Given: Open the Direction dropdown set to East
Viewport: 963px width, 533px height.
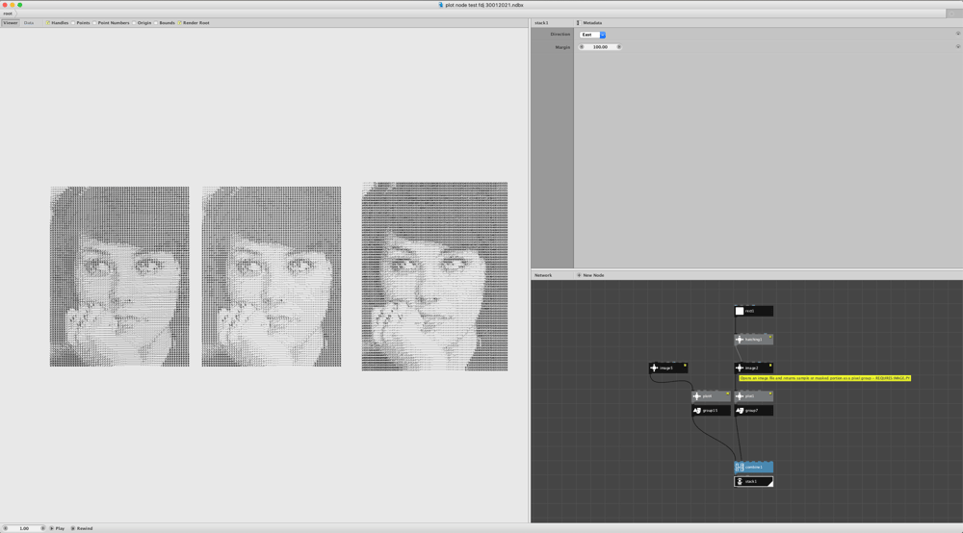Looking at the screenshot, I should pyautogui.click(x=592, y=35).
